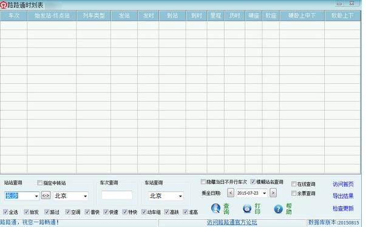This screenshot has width=366, height=227.
Task: Sort by the 发站 column header
Action: coord(124,16)
